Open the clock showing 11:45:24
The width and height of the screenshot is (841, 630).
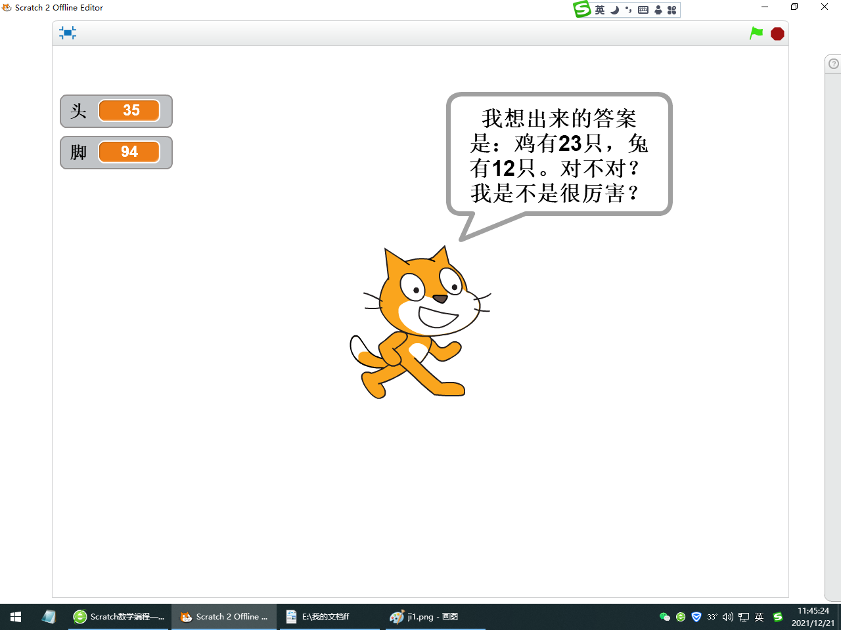[813, 617]
